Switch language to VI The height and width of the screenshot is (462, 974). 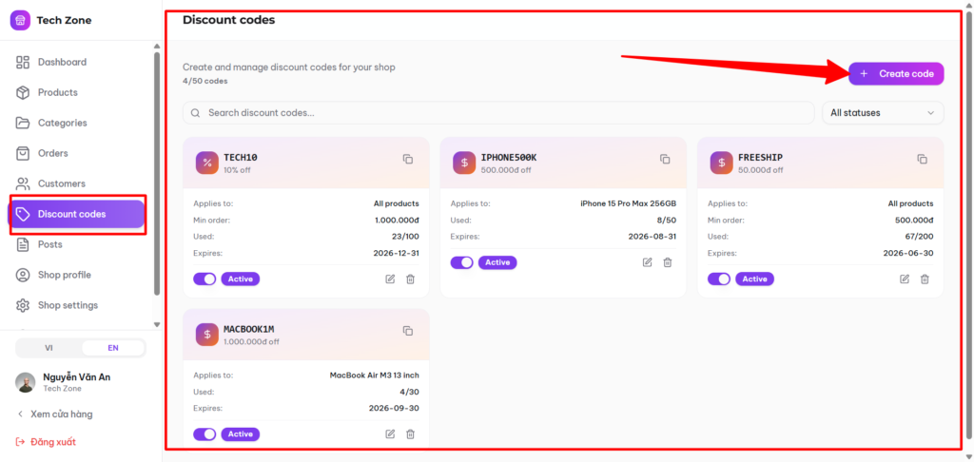click(49, 348)
